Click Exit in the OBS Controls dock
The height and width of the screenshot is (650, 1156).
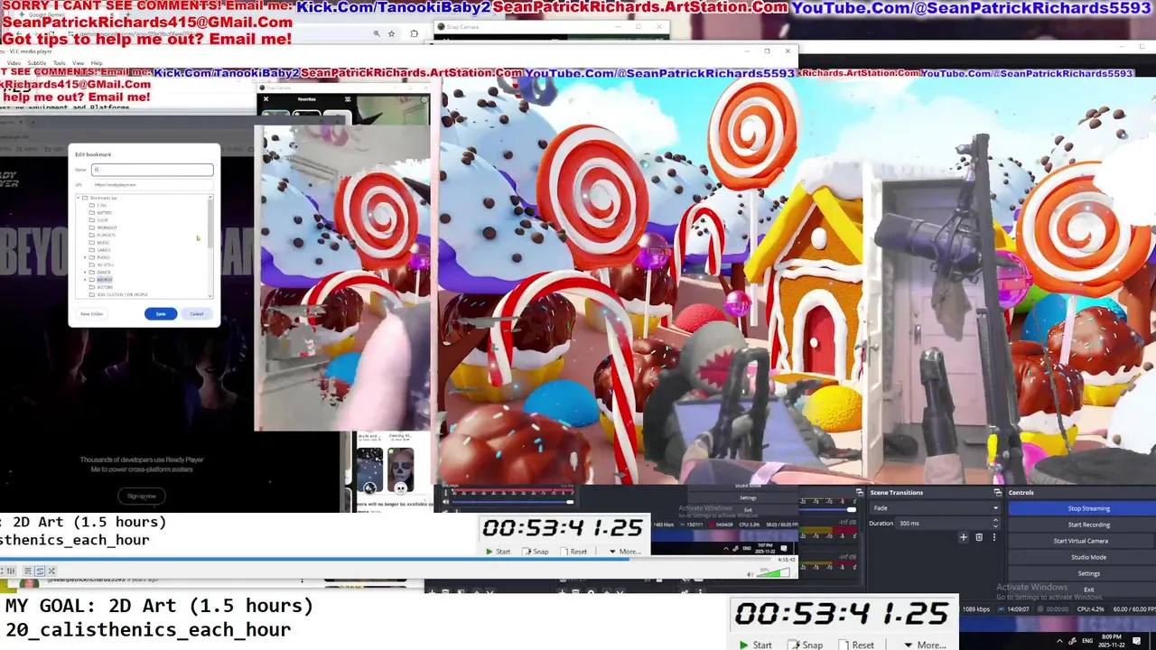1088,590
